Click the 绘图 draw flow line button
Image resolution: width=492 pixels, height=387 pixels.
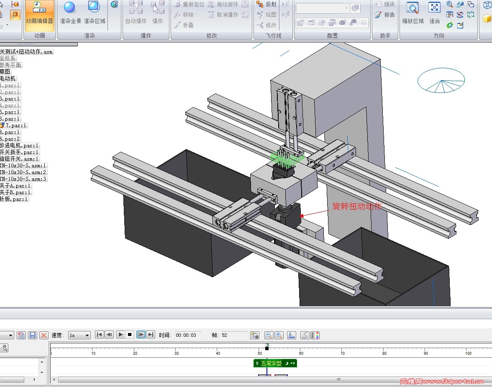click(x=267, y=15)
